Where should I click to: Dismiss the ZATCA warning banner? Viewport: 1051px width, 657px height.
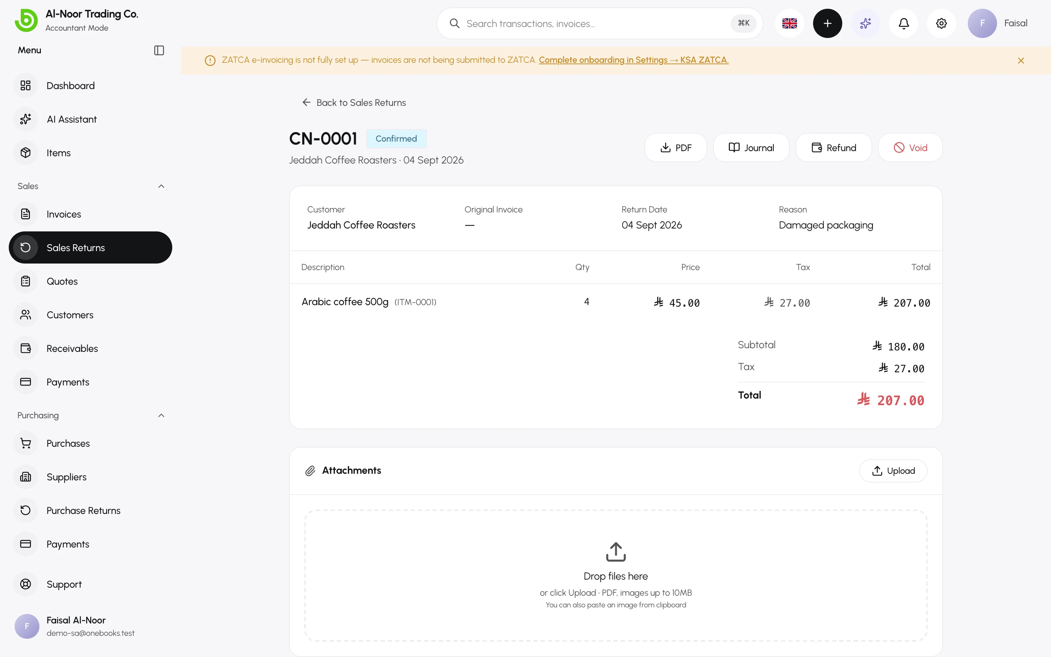click(x=1021, y=61)
